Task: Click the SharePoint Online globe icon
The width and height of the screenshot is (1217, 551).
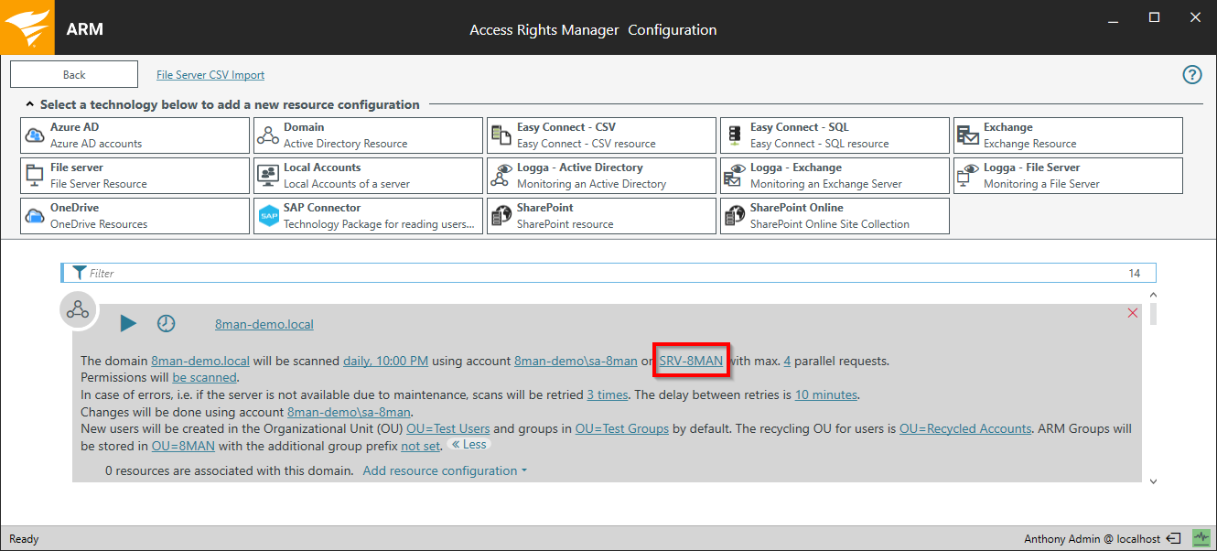Action: 735,216
